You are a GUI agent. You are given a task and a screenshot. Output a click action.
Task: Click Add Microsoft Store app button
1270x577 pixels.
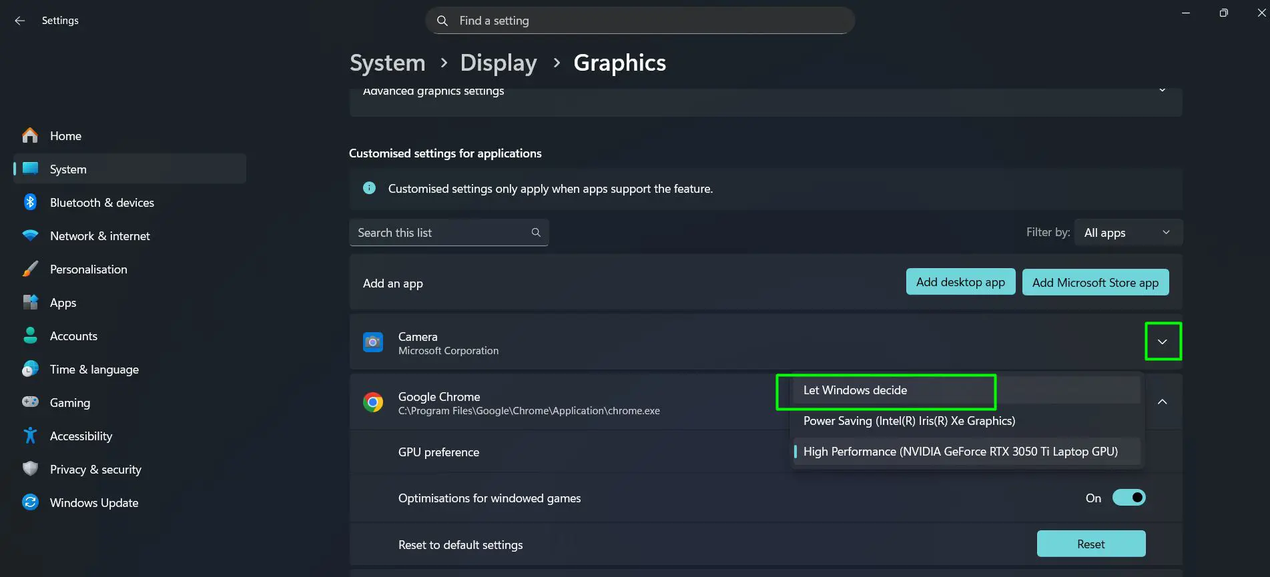point(1095,282)
